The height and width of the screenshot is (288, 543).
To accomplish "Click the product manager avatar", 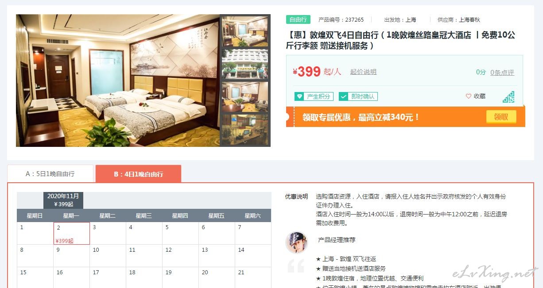I will [296, 242].
